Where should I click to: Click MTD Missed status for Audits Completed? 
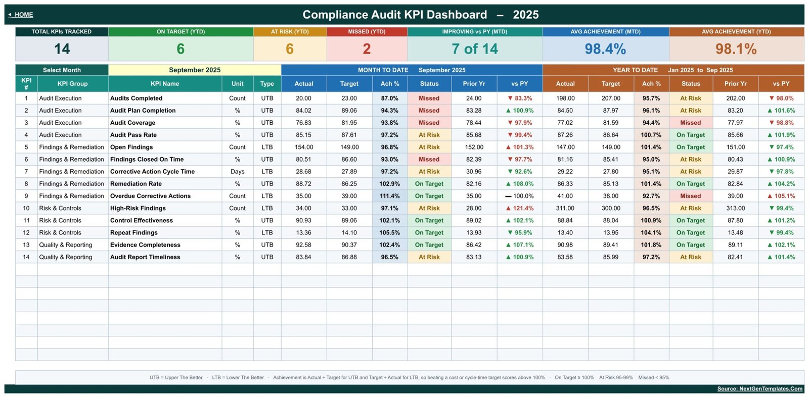click(x=429, y=98)
